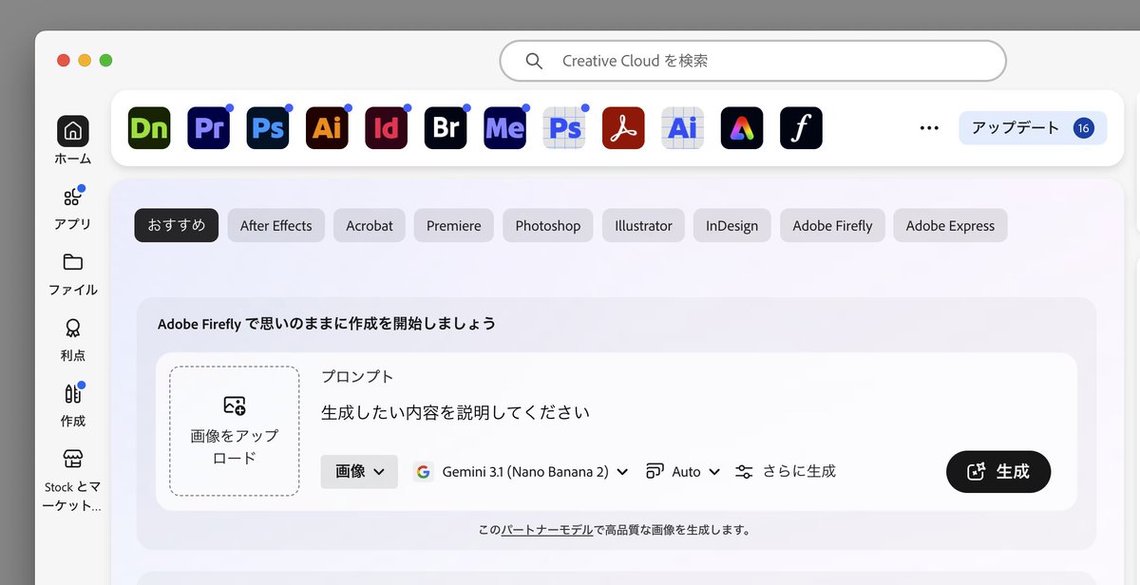Click the 生成 generate button

click(998, 472)
